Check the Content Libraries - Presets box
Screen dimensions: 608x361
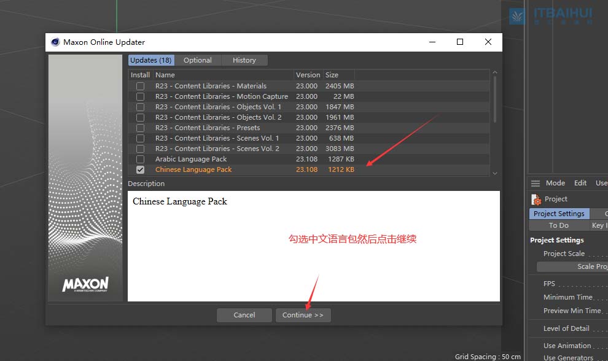click(141, 128)
